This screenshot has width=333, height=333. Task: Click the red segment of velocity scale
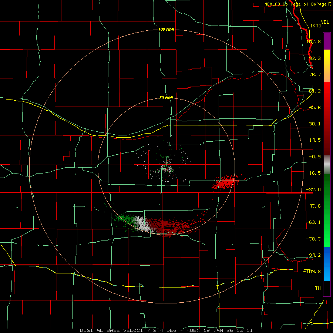pos(327,118)
